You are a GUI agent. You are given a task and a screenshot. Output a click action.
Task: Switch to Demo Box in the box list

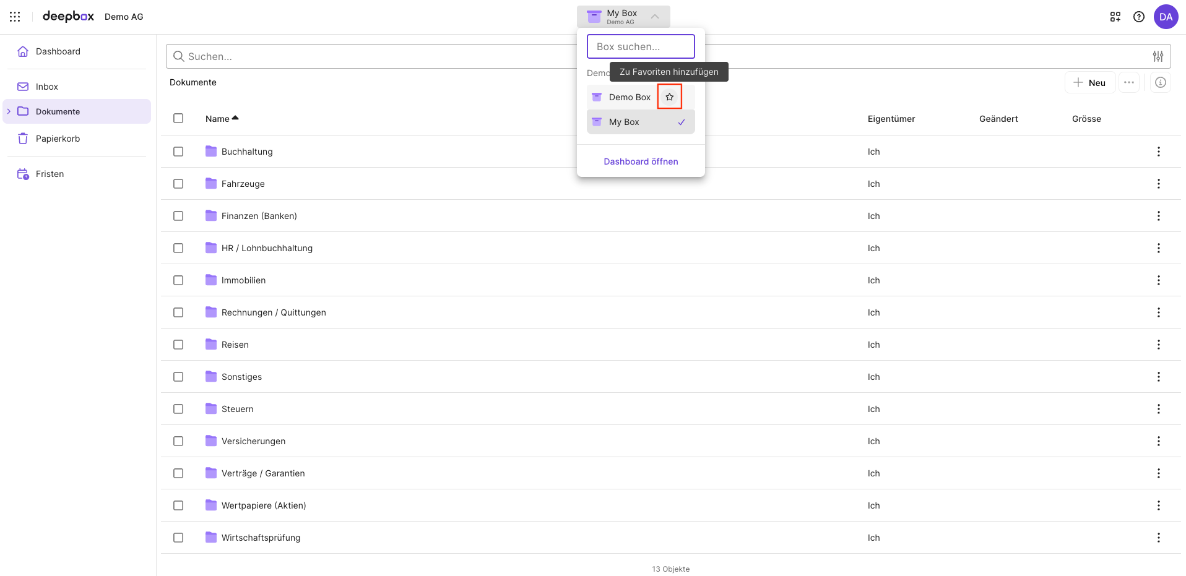(629, 97)
